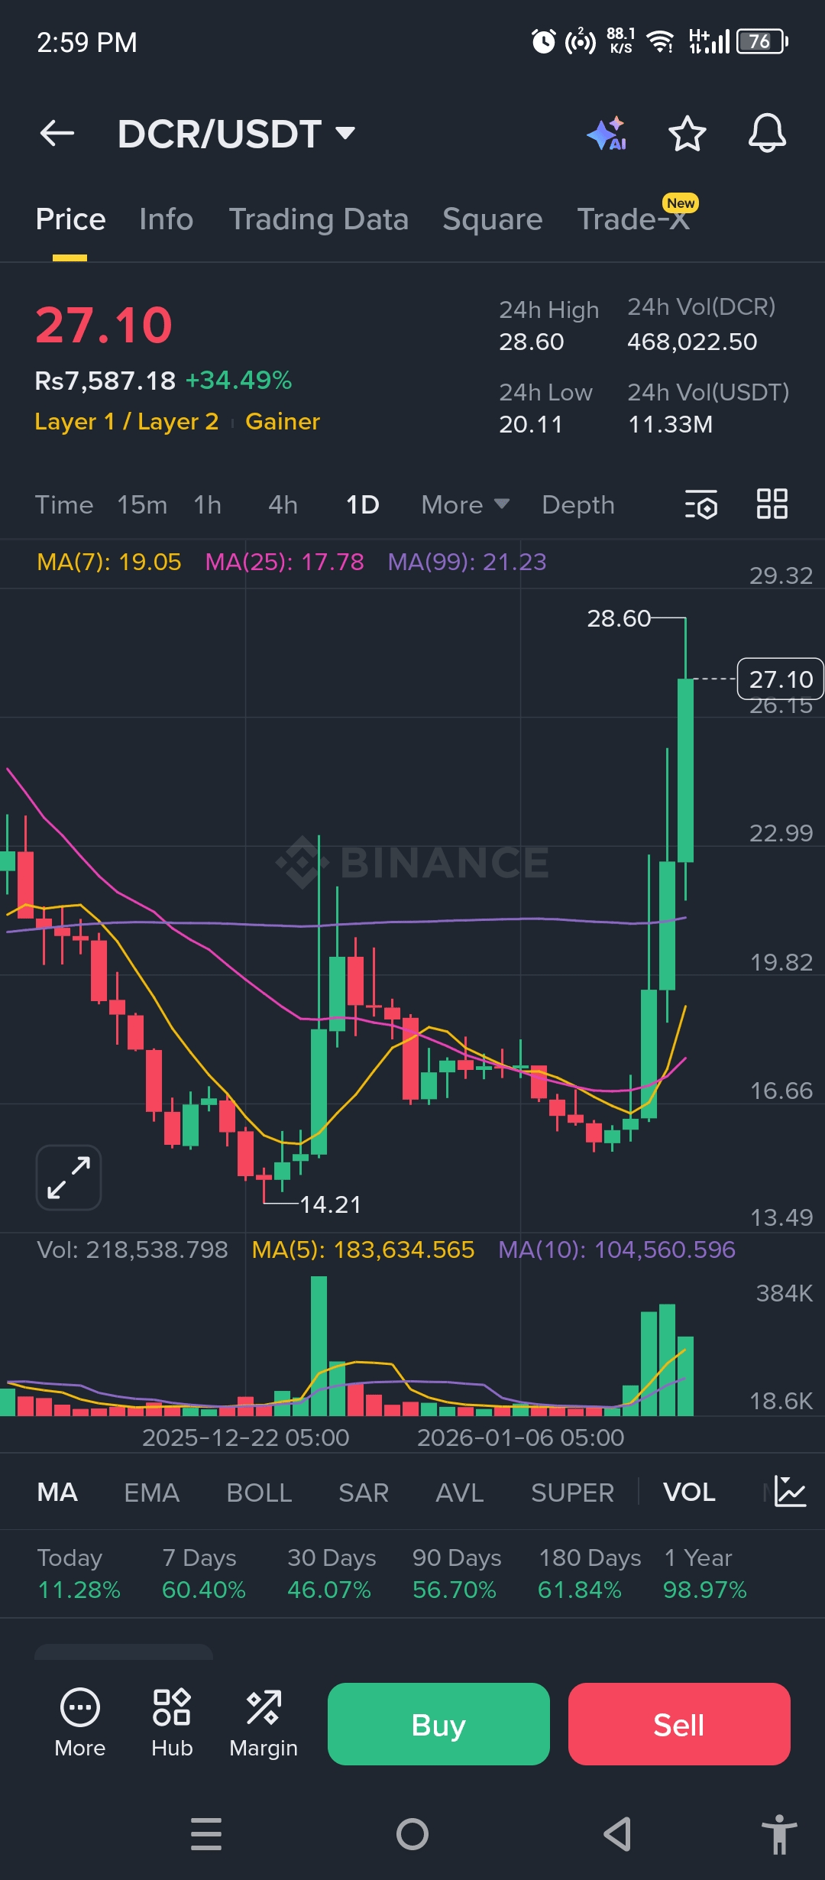Tap the battery 76 status indicator

point(762,41)
